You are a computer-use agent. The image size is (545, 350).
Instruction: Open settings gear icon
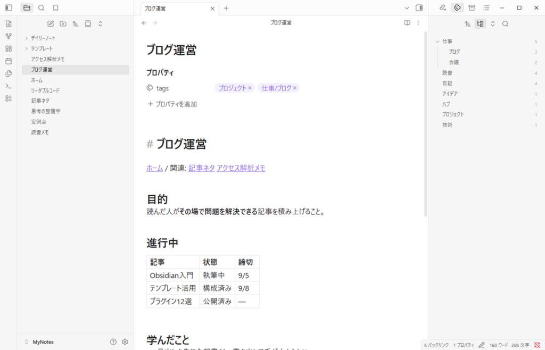[125, 342]
